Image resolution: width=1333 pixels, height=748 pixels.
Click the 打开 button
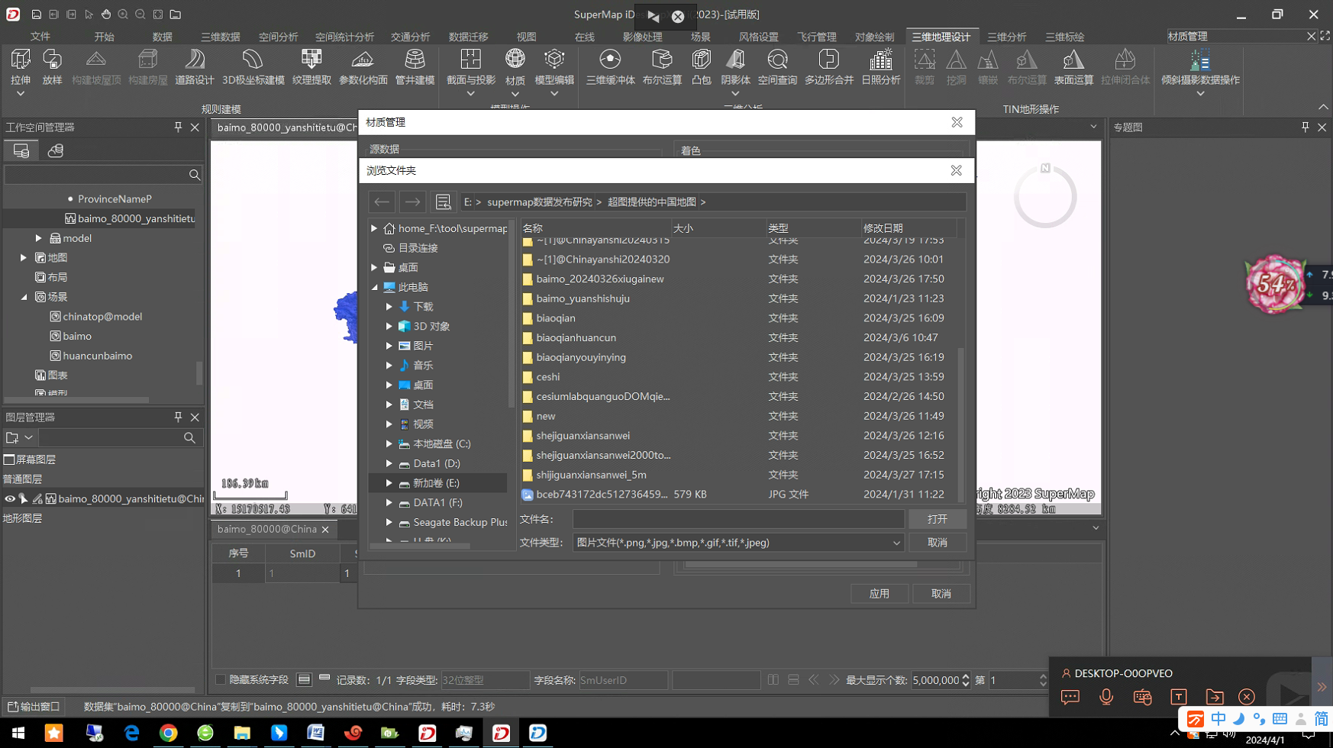937,519
